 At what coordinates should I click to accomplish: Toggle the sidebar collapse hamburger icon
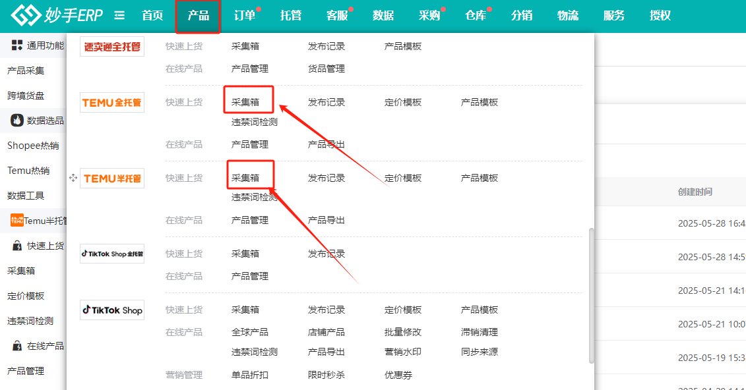click(x=119, y=16)
